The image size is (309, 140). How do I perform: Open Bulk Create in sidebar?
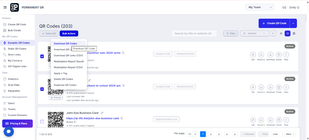pos(14,30)
